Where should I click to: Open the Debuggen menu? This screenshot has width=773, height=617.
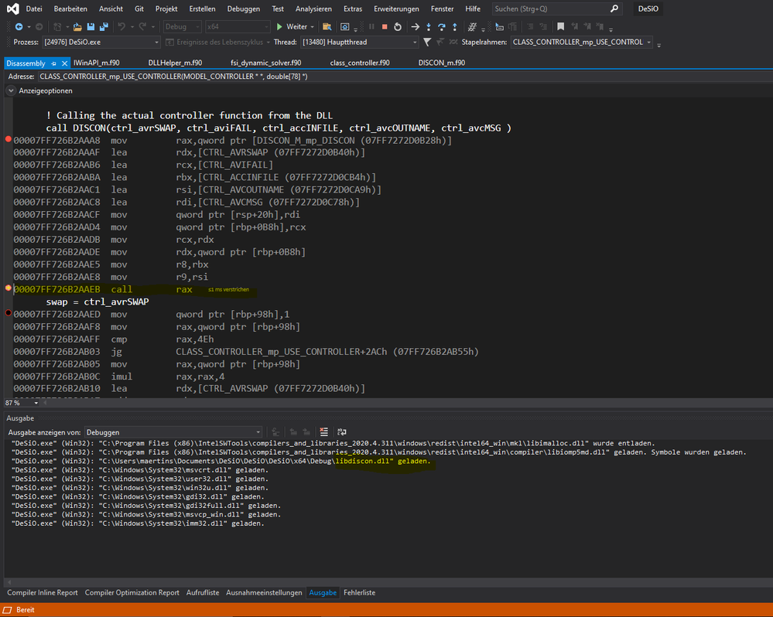click(244, 9)
